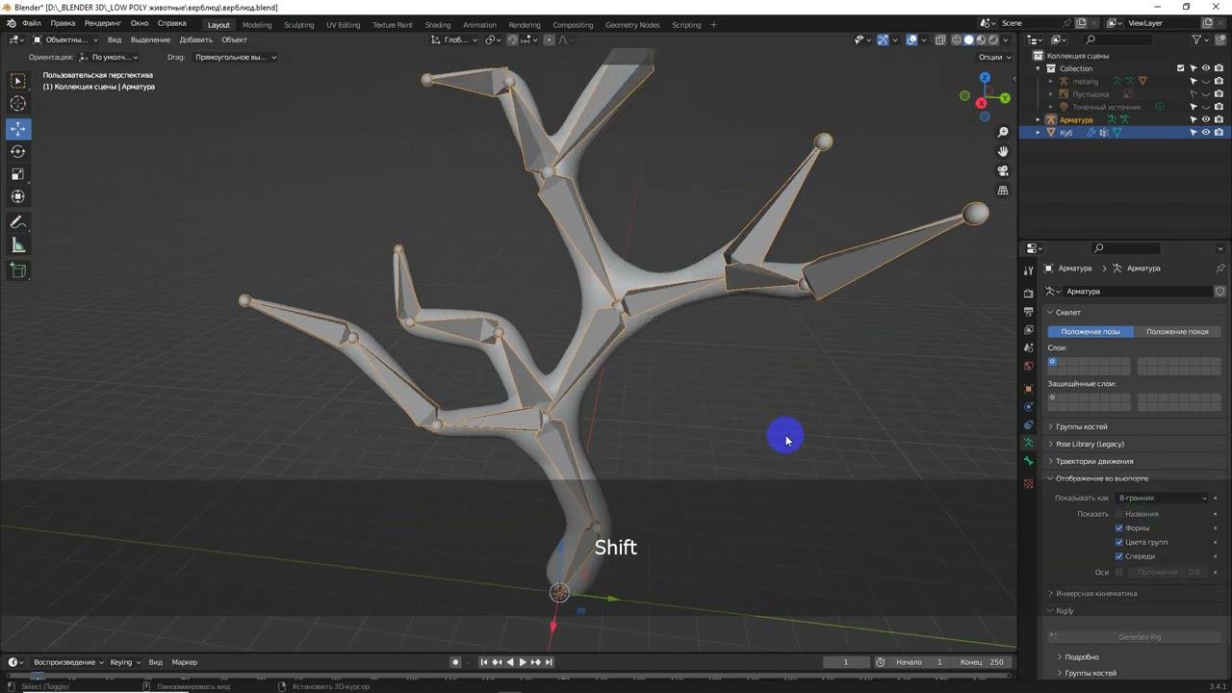Viewport: 1232px width, 693px height.
Task: Open the checkered Texture properties tab
Action: [1029, 483]
